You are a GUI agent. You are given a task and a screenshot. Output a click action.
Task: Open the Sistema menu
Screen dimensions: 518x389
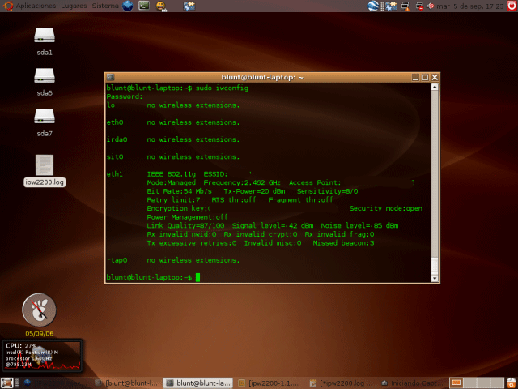[105, 6]
